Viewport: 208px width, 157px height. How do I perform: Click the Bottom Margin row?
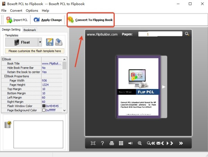[x=32, y=93]
